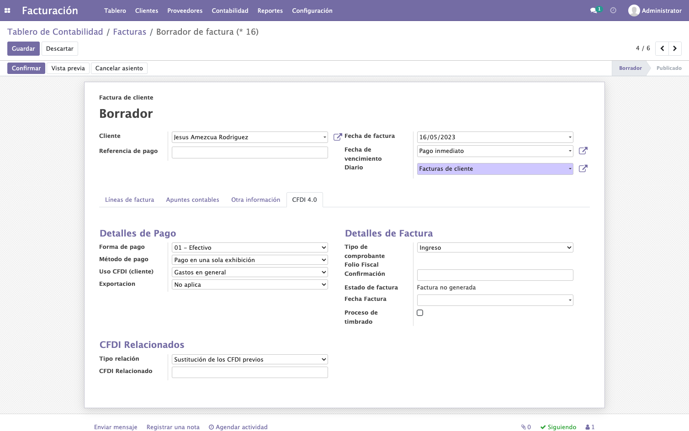689x431 pixels.
Task: Expand the Tipo de comprobante dropdown
Action: (495, 247)
